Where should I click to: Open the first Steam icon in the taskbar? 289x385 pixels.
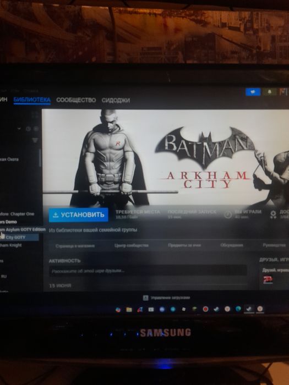click(216, 309)
